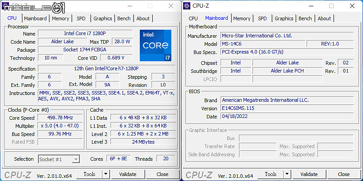This screenshot has height=181, width=363.
Task: Click Chipset name field Alder Lake
Action: click(287, 63)
